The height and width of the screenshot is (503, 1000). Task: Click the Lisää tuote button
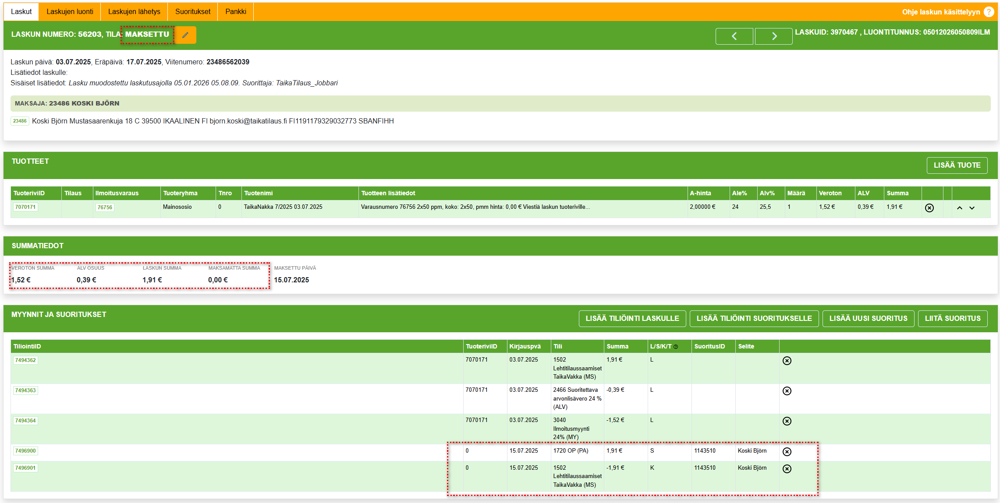(957, 165)
